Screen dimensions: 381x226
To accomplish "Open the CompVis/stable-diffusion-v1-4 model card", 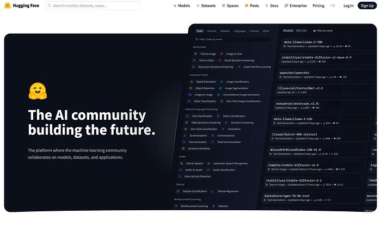I will pos(316,167).
